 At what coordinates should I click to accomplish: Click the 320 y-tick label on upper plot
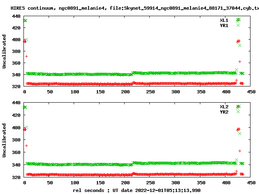tap(16, 86)
